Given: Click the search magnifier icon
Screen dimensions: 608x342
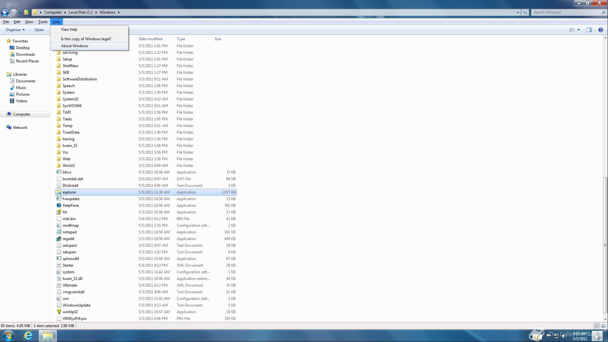Looking at the screenshot, I should click(x=603, y=12).
